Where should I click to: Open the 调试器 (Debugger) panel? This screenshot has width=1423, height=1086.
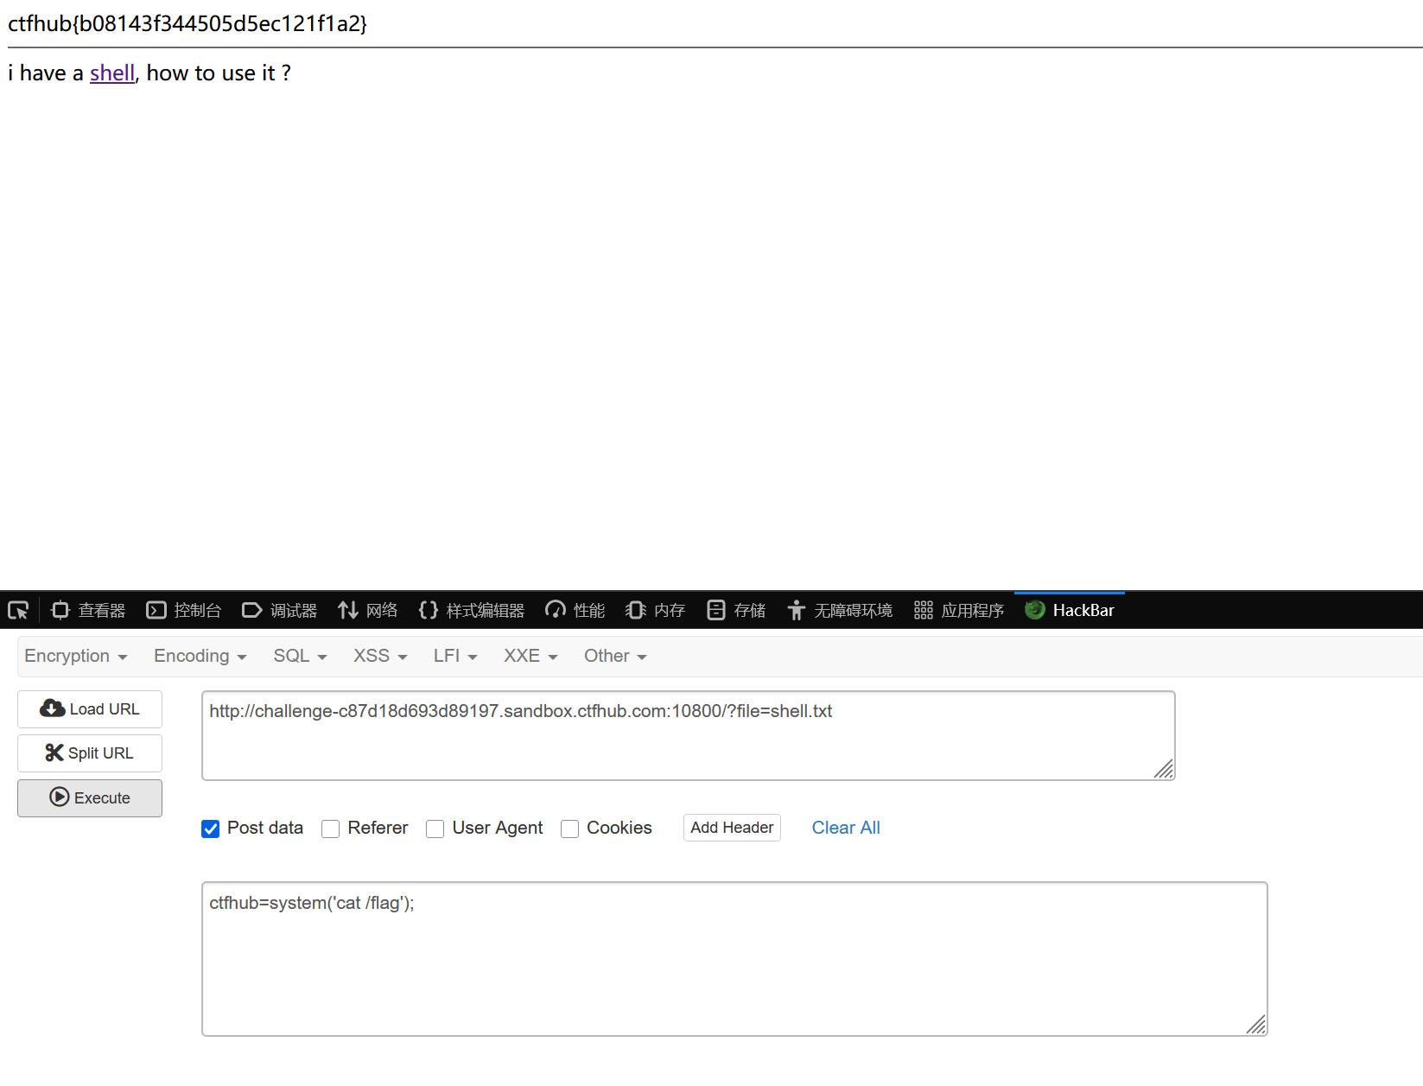[x=279, y=610]
